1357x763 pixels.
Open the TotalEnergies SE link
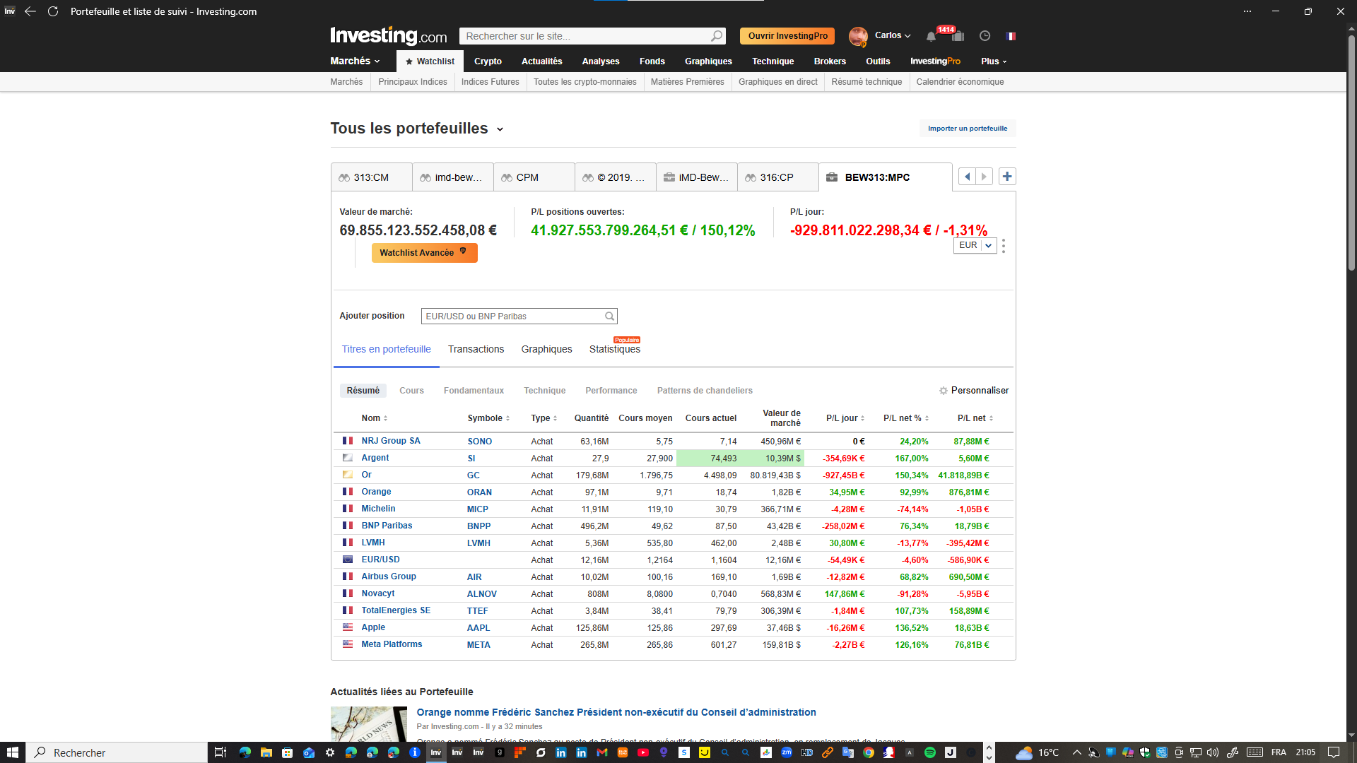(x=396, y=610)
